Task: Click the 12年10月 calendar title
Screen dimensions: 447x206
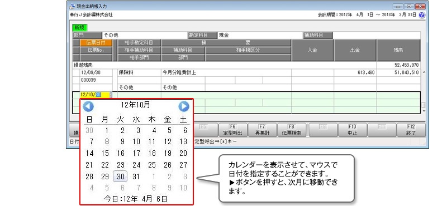Action: 135,105
